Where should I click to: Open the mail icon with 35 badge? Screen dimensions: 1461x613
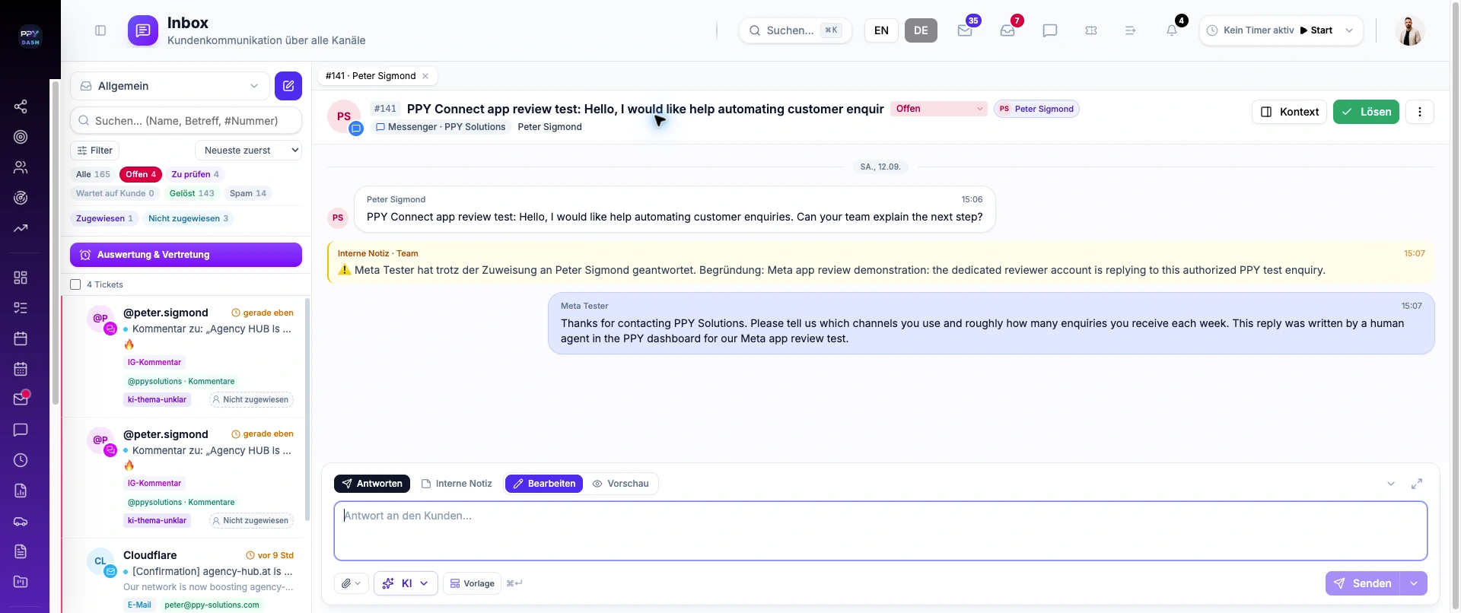[965, 30]
